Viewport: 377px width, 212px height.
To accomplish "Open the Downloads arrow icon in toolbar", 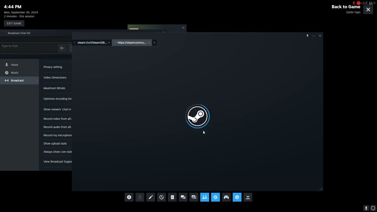I will [x=248, y=197].
